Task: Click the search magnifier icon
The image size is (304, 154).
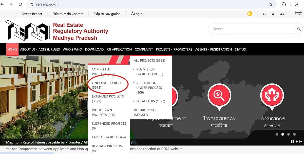Action: click(299, 29)
